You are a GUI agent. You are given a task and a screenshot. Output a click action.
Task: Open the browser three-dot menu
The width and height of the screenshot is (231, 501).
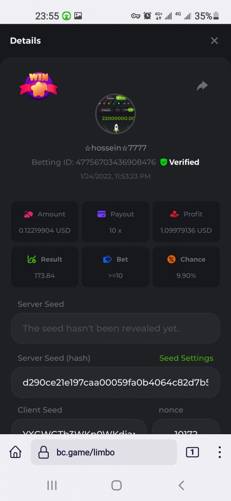coord(219,452)
